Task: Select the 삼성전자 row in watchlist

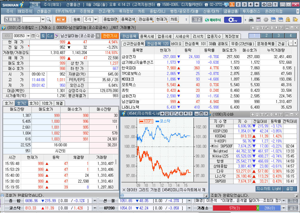Action: click(207, 57)
